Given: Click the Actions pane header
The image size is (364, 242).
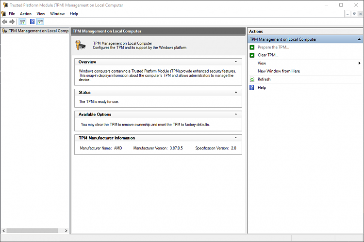Looking at the screenshot, I should pos(305,32).
